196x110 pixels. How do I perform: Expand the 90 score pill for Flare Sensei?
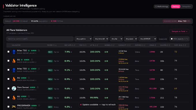click(50, 89)
